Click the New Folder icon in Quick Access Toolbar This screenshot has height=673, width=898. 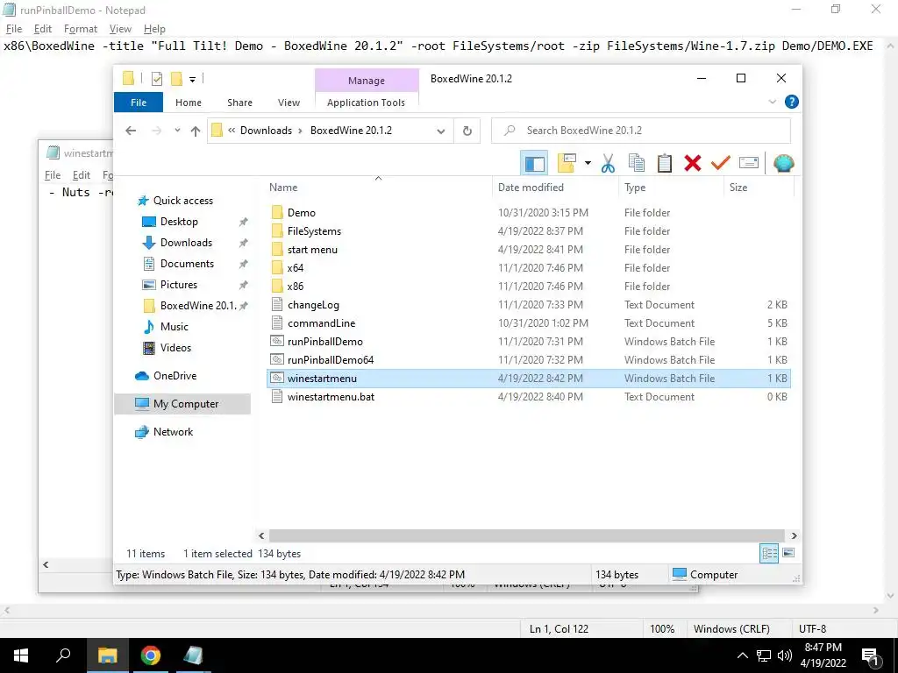[176, 79]
